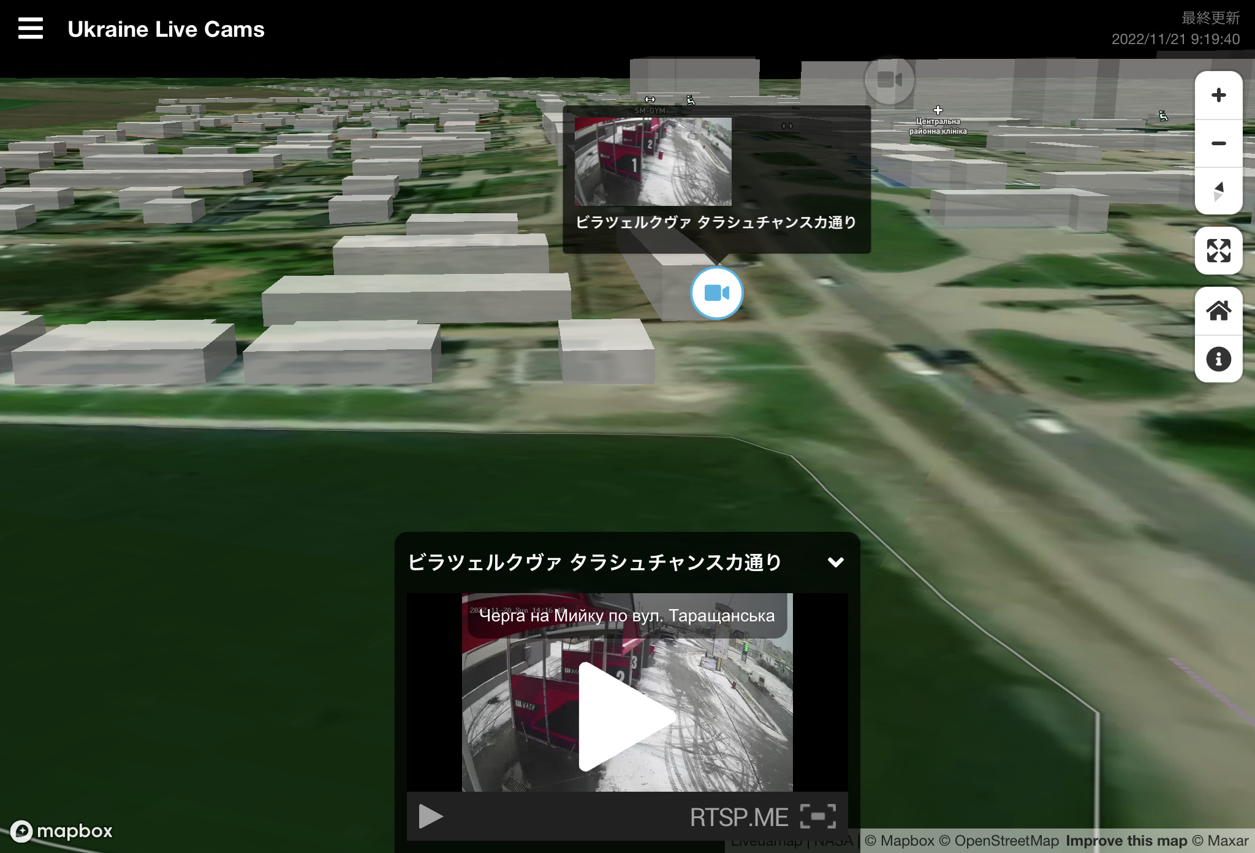Open the Improve this map link
Image resolution: width=1255 pixels, height=853 pixels.
[1126, 841]
